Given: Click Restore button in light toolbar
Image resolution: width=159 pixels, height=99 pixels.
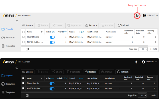Looking at the screenshot, I should tap(91, 25).
